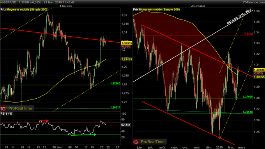This screenshot has width=265, height=149.
Task: Click 'juin' on the Journalier time axis
Action: pyautogui.click(x=139, y=147)
